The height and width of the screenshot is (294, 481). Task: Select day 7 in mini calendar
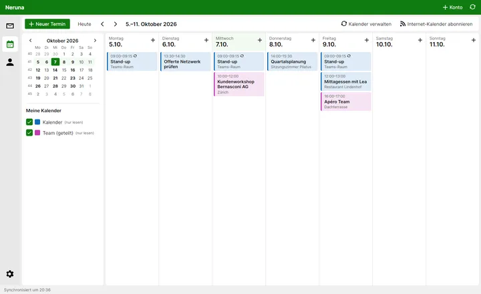(x=55, y=62)
